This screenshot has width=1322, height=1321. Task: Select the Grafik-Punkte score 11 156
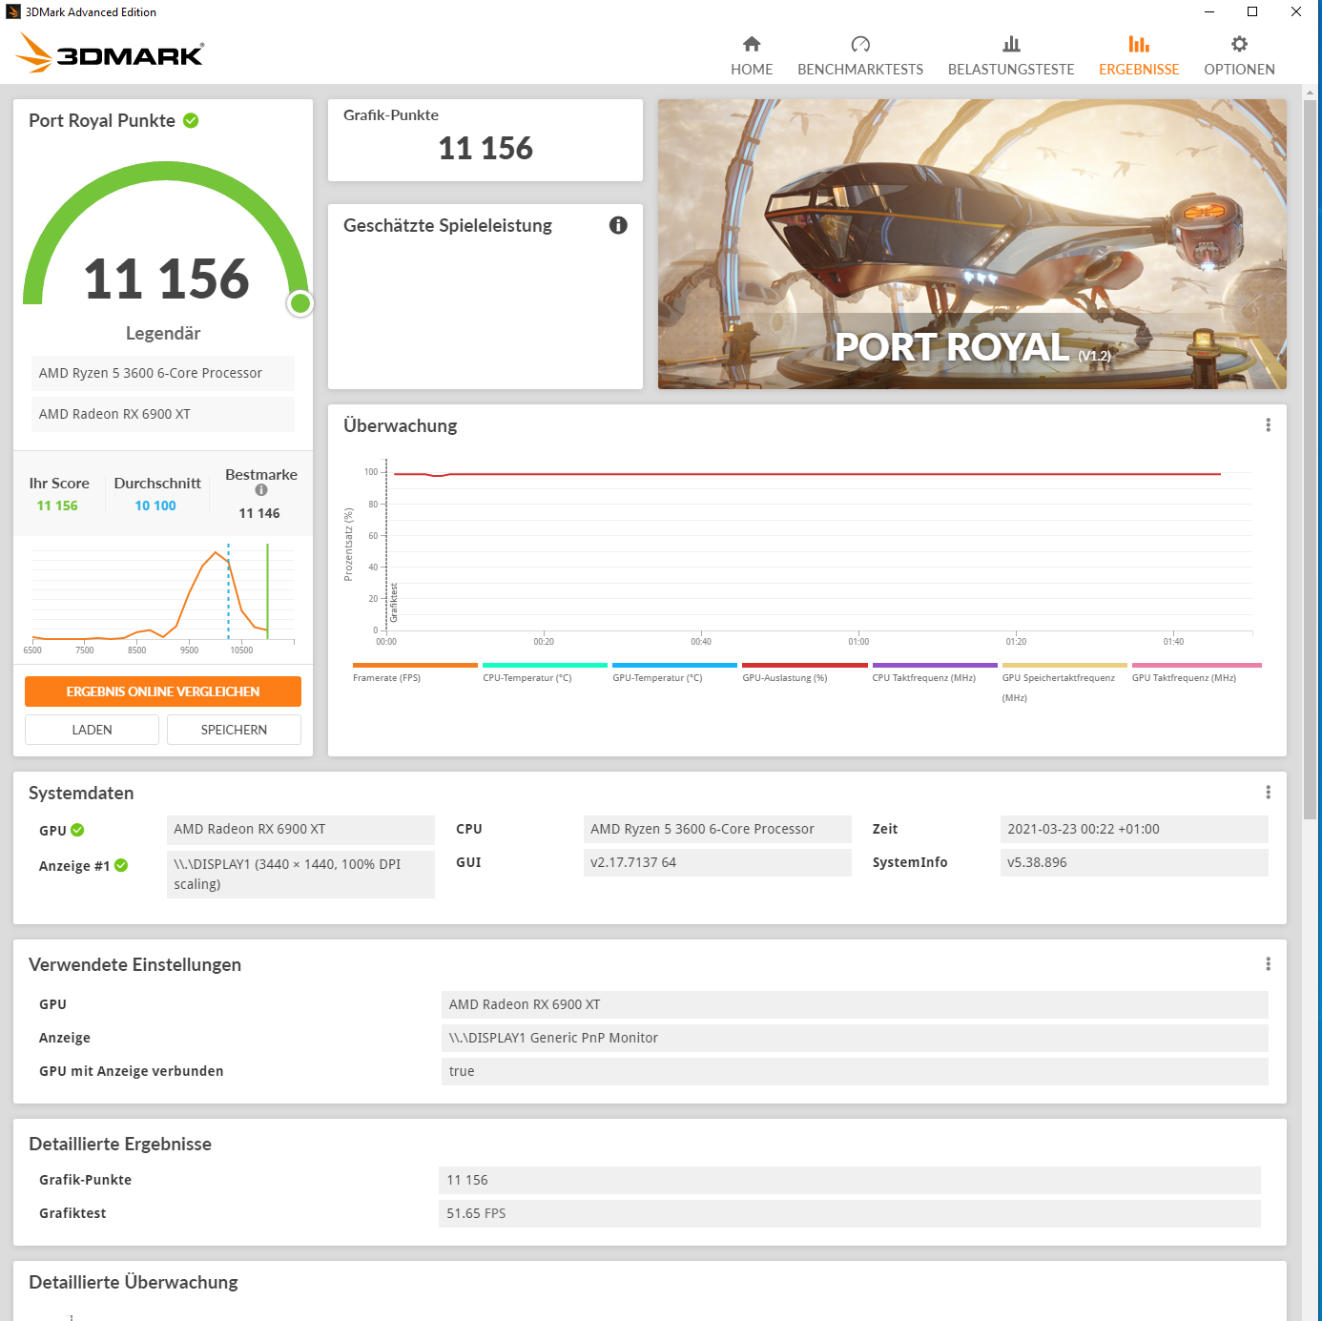(485, 148)
